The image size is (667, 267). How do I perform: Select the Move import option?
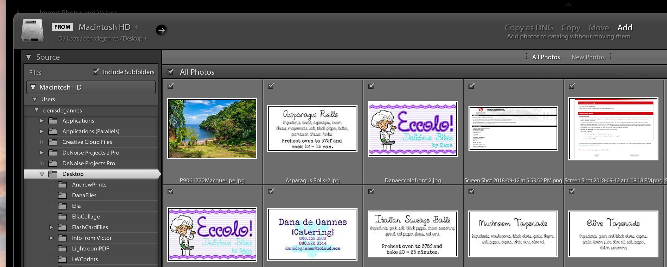tap(599, 28)
